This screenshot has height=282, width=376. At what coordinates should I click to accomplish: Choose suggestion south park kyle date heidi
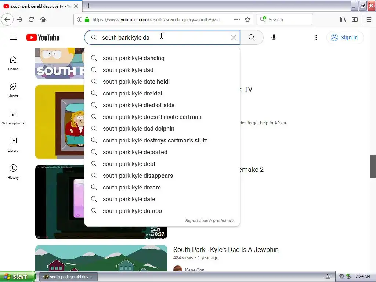(162, 82)
